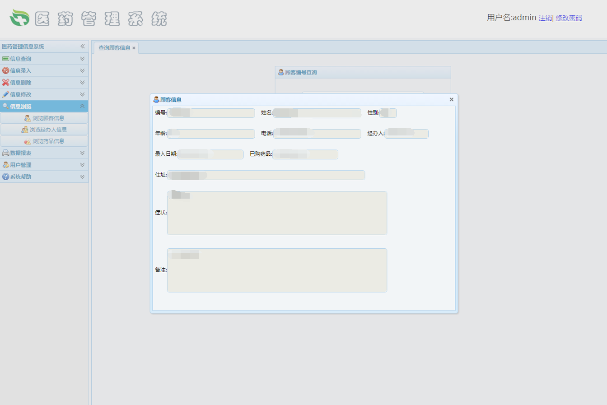
Task: Click the 修改密码 link
Action: tap(569, 18)
